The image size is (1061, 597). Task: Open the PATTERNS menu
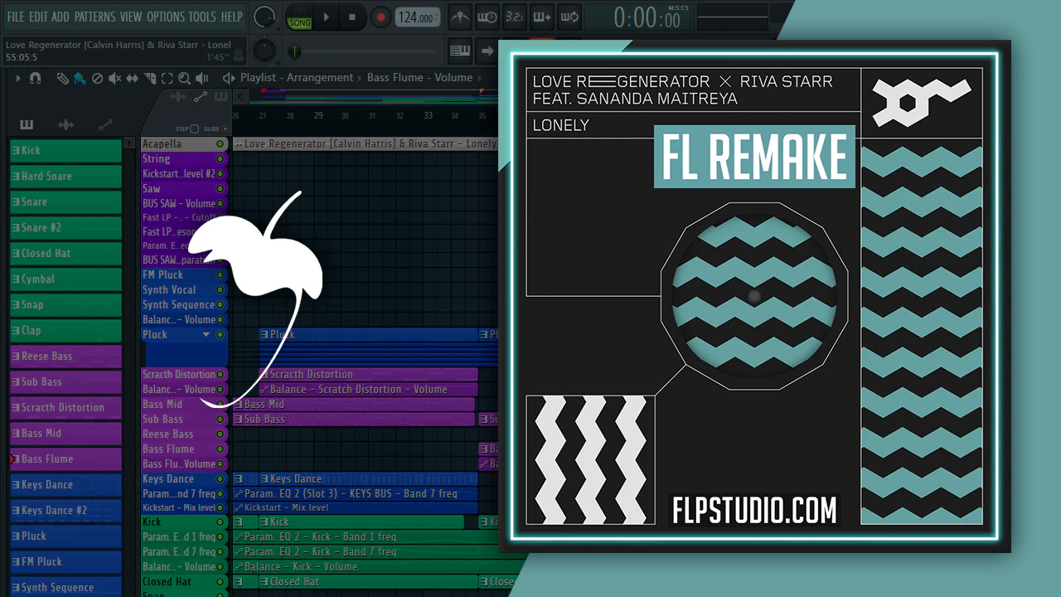coord(94,17)
